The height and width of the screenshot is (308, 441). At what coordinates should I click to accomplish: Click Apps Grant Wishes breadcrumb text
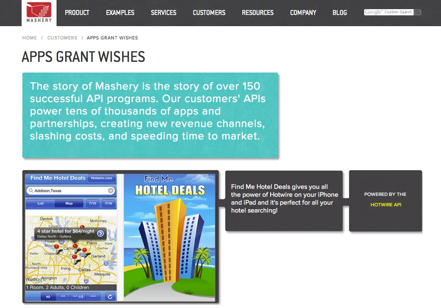112,38
